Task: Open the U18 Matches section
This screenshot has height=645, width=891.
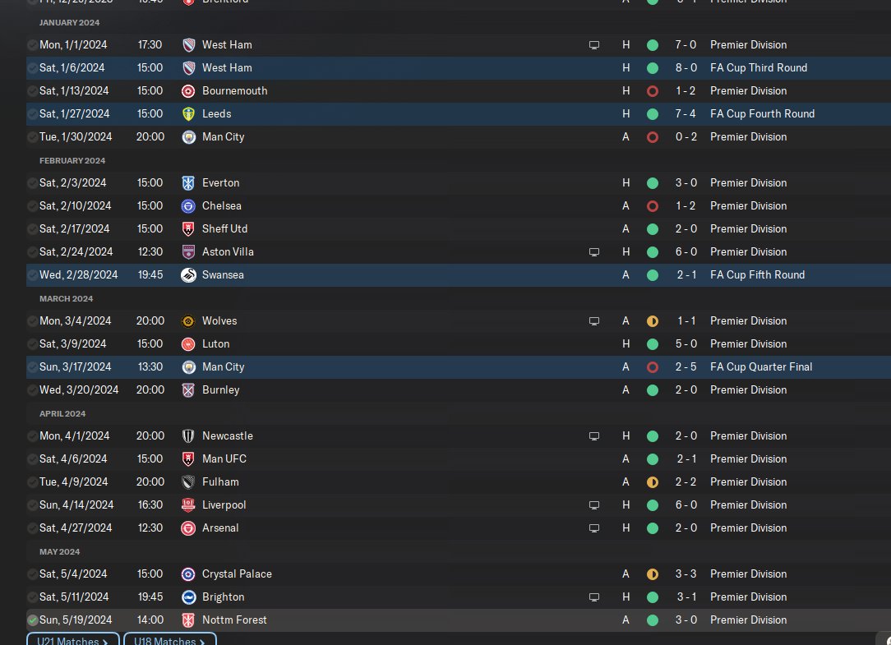Action: [x=169, y=640]
